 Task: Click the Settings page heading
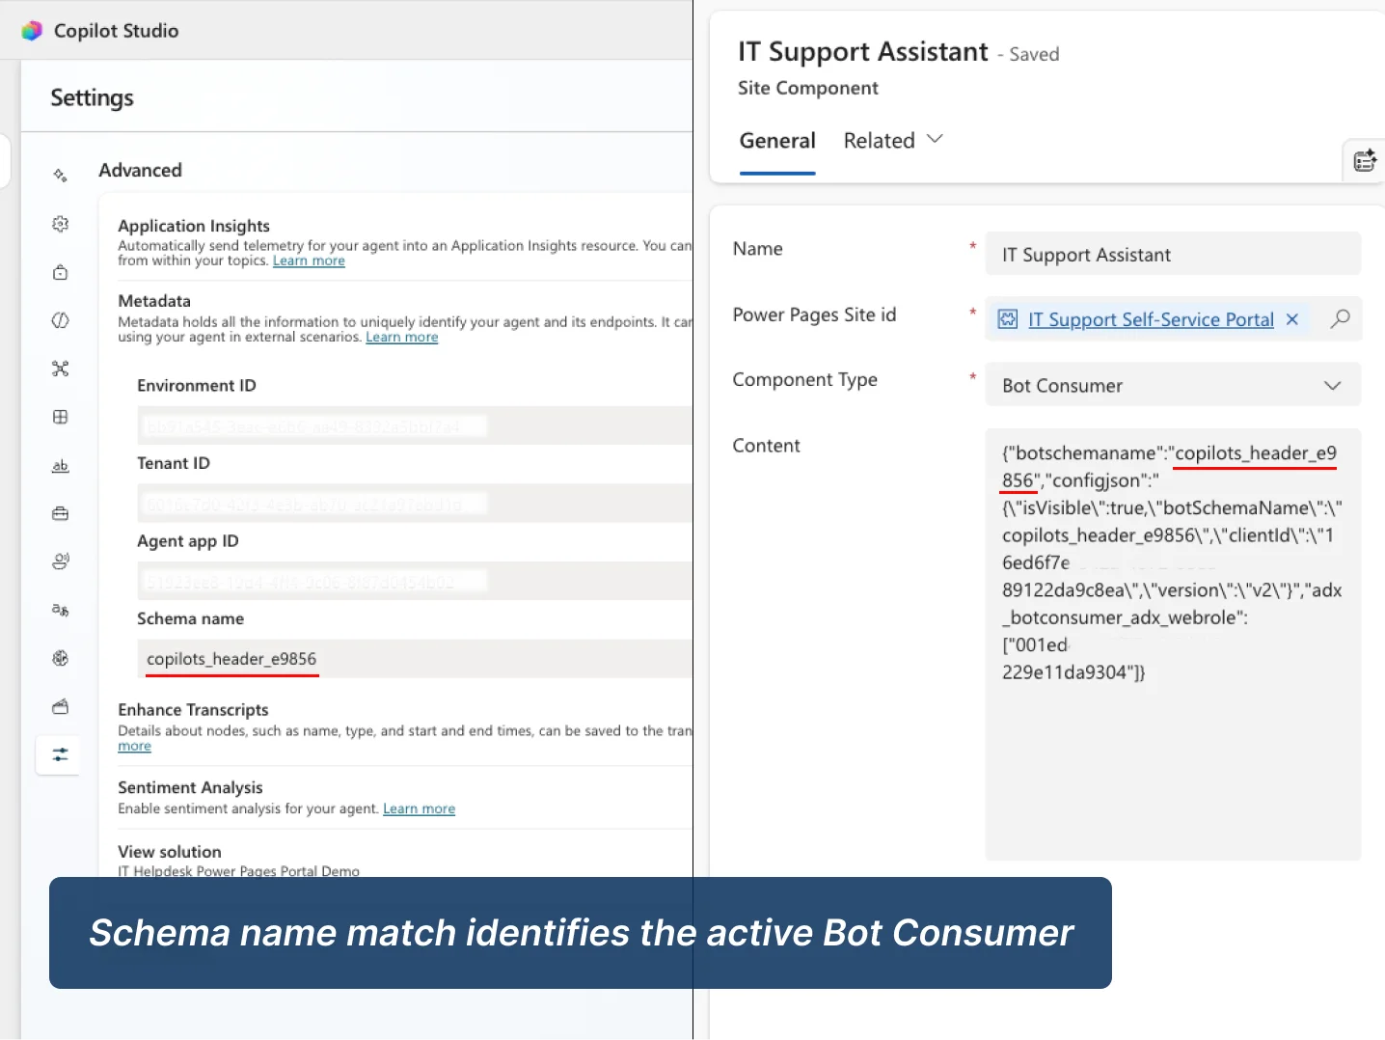click(92, 97)
